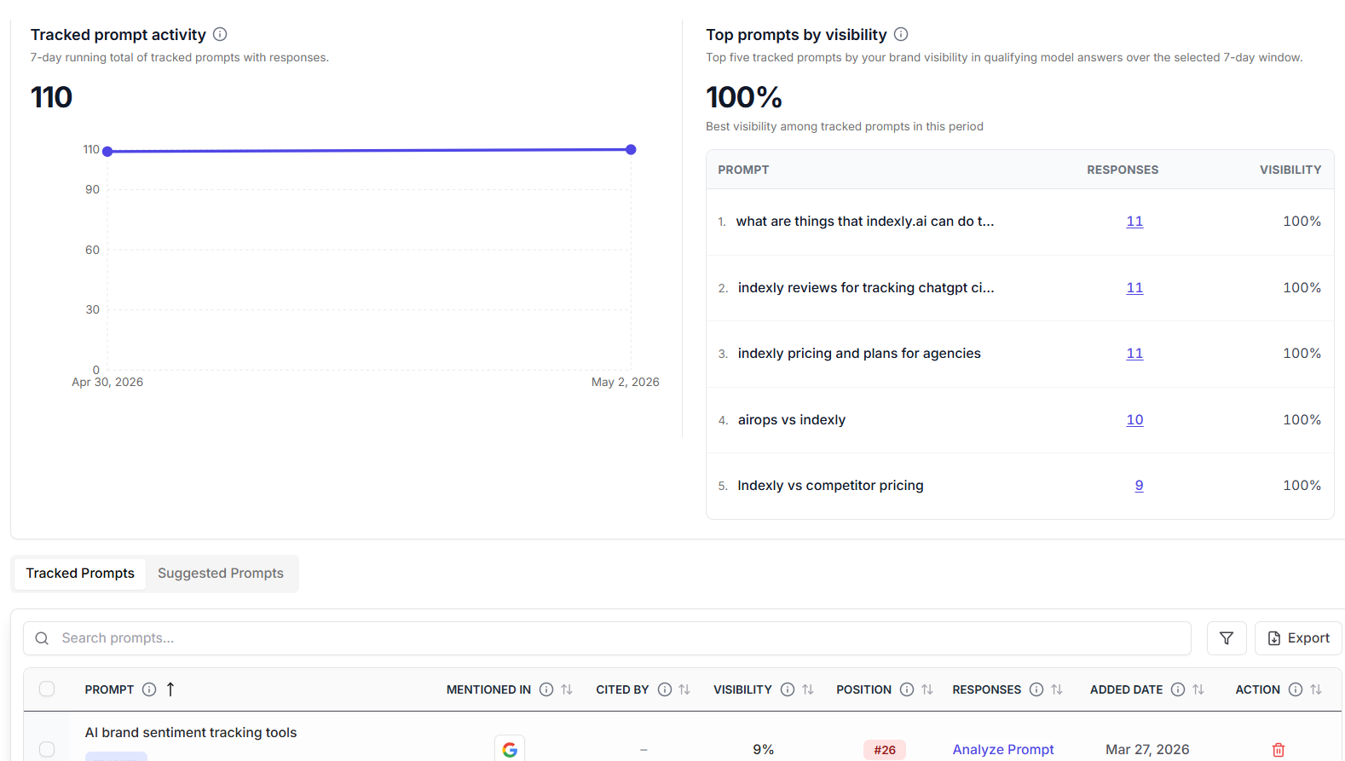Click info icon next to POSITION
The image size is (1345, 761).
[x=907, y=689]
